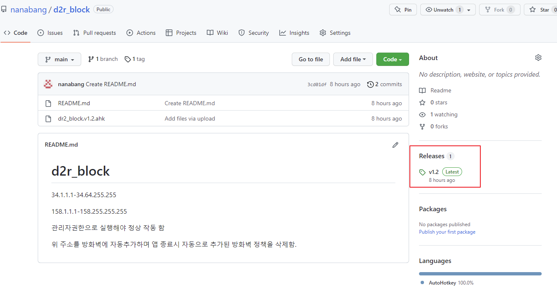Click the file icon beside README.md

click(x=48, y=103)
